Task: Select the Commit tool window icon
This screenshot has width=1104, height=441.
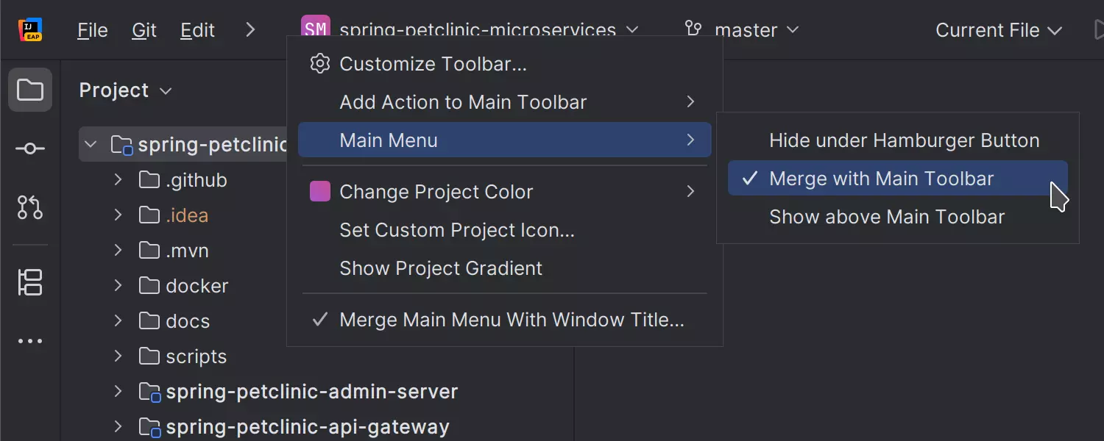Action: click(x=29, y=148)
